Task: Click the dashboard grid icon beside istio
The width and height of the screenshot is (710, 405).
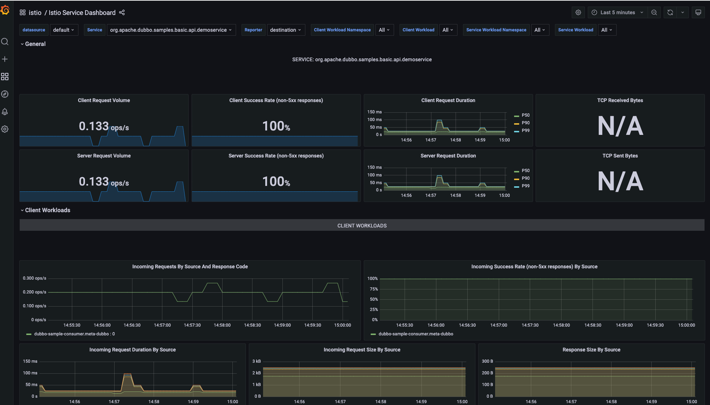Action: [23, 12]
